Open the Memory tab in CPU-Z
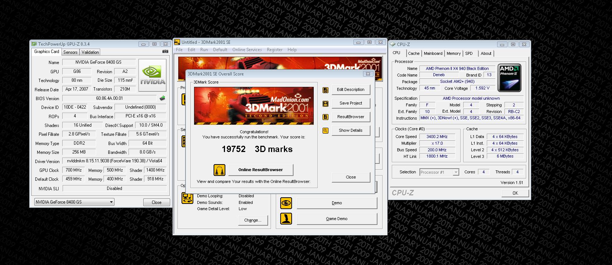The width and height of the screenshot is (612, 265). 454,53
